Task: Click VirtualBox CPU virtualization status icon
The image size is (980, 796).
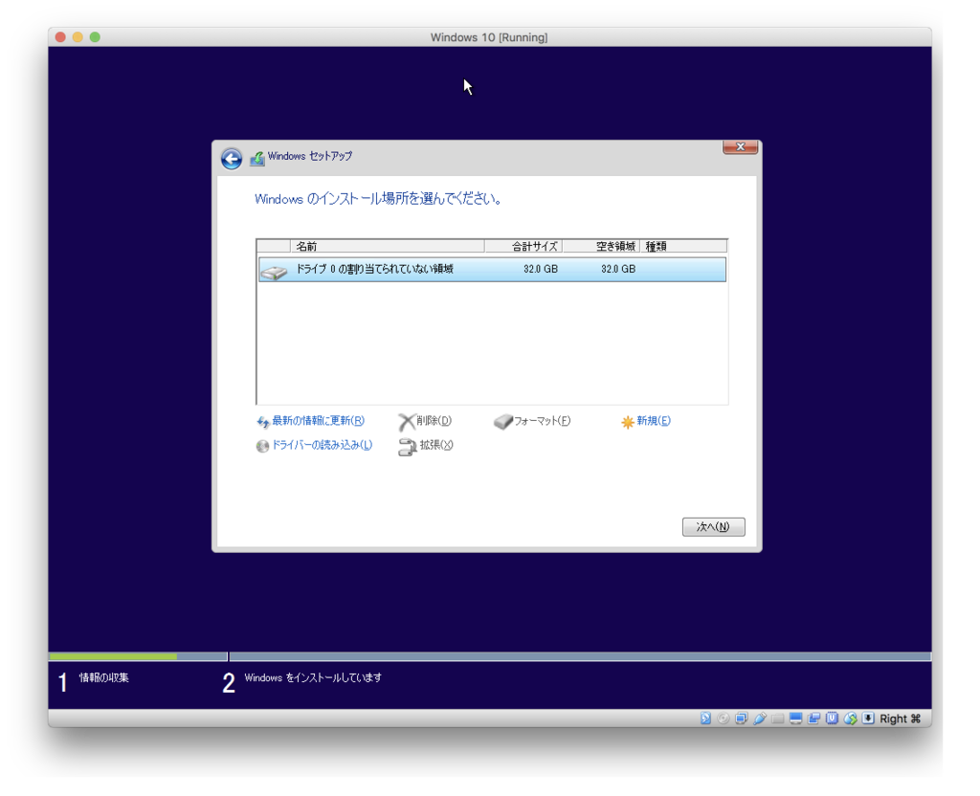Action: tap(832, 719)
